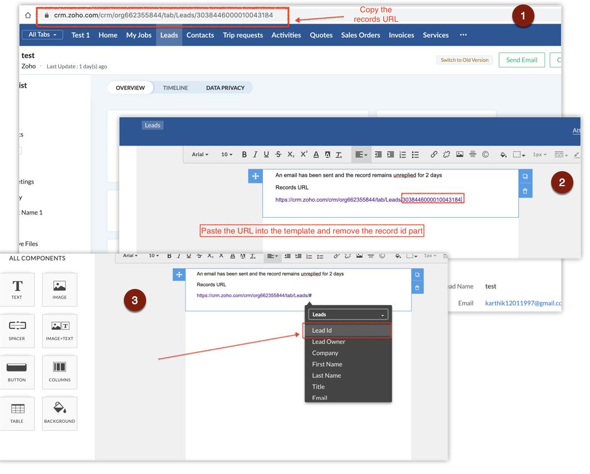Image resolution: width=590 pixels, height=474 pixels.
Task: Click Switch to Old Version
Action: (x=464, y=60)
